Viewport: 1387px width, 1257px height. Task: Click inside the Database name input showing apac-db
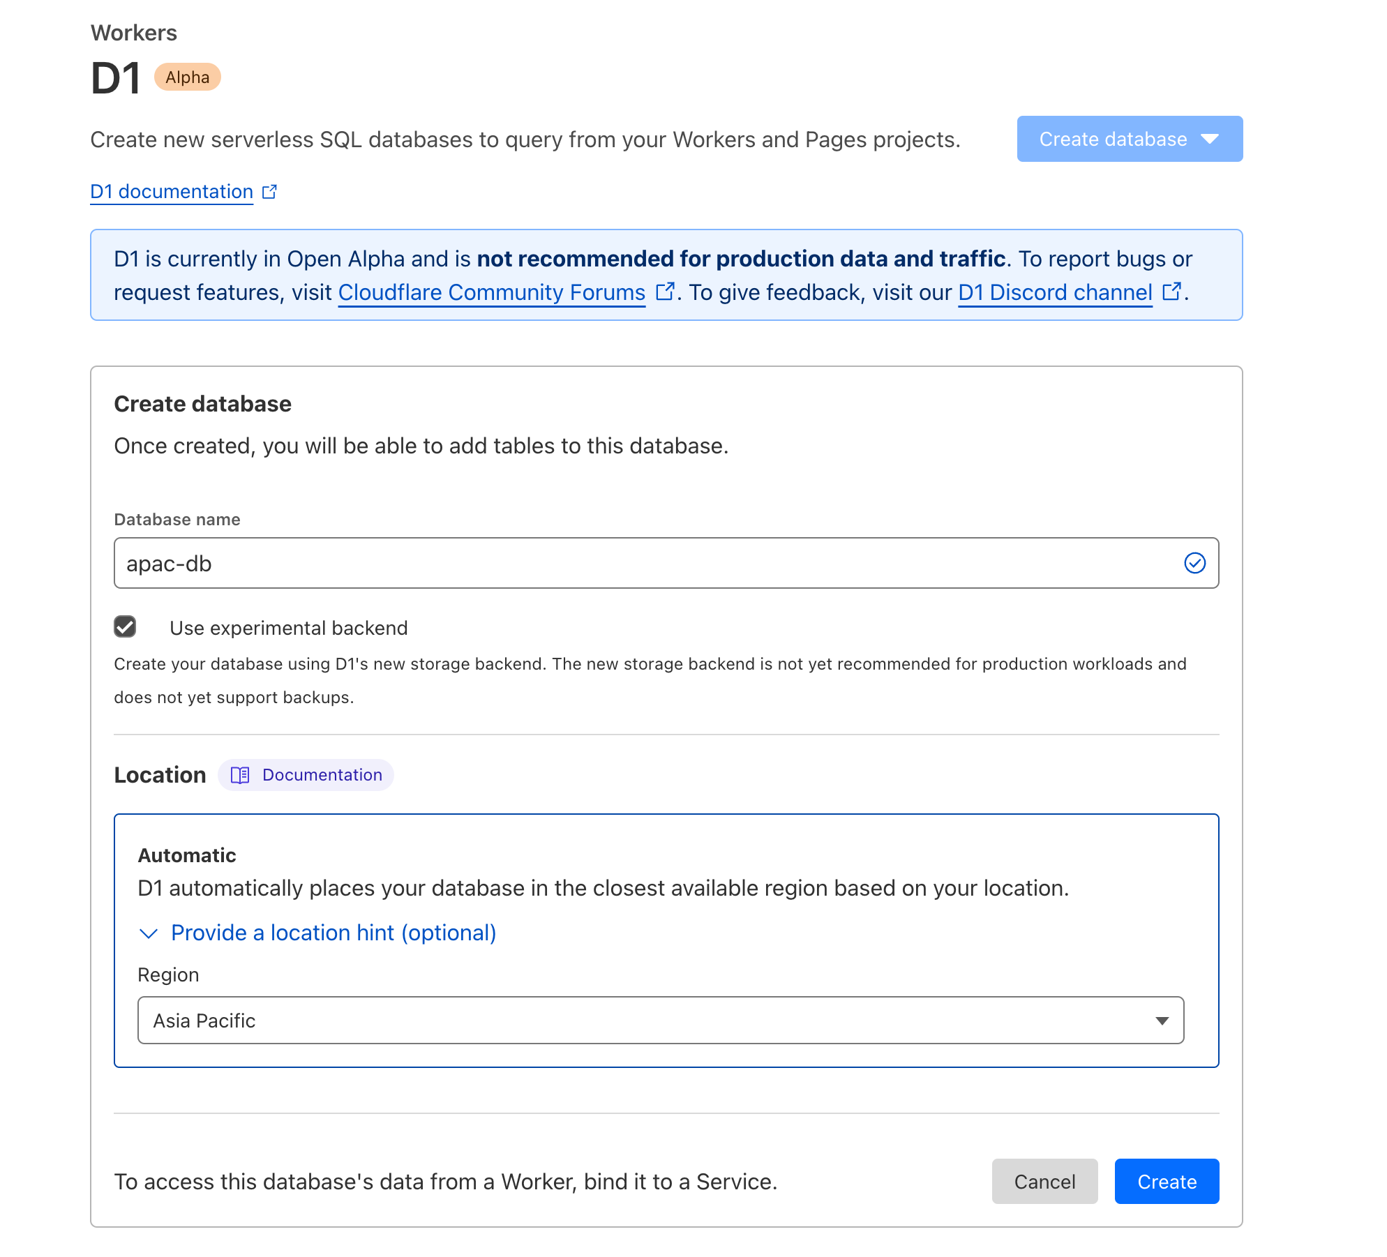pos(628,563)
